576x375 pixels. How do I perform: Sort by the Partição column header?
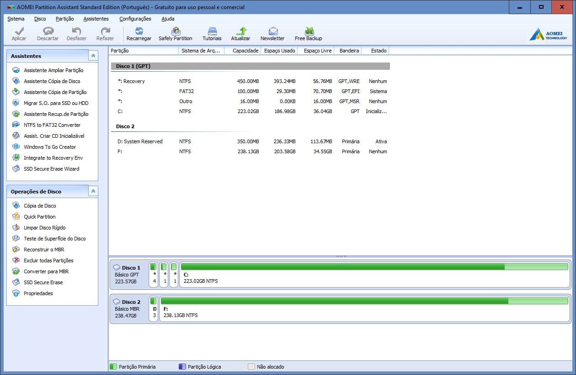tap(144, 51)
